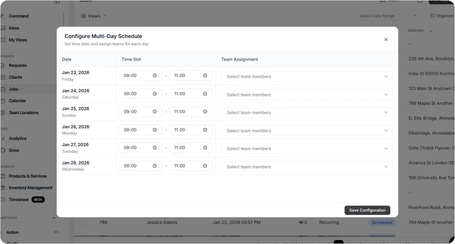Open clock picker for Jan 26 start time
455x244 pixels.
click(x=155, y=130)
